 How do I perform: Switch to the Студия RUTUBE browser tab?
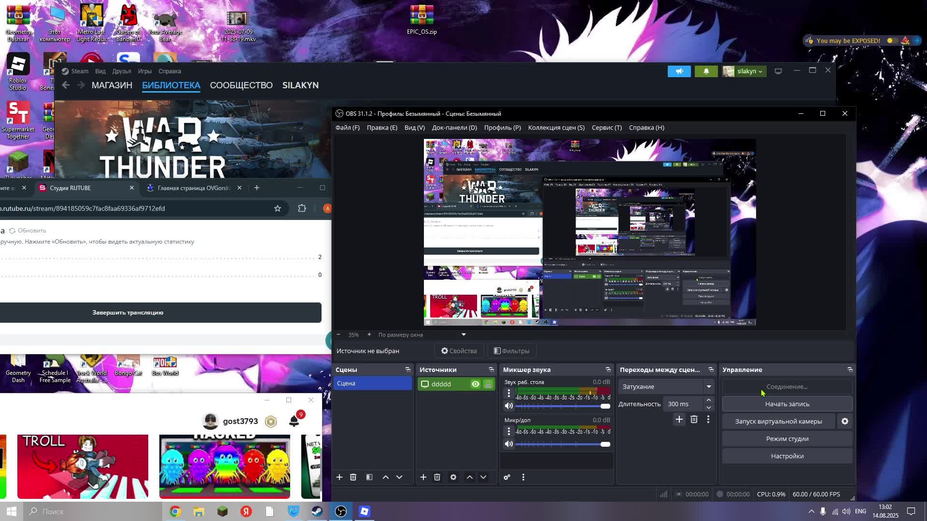pos(70,188)
